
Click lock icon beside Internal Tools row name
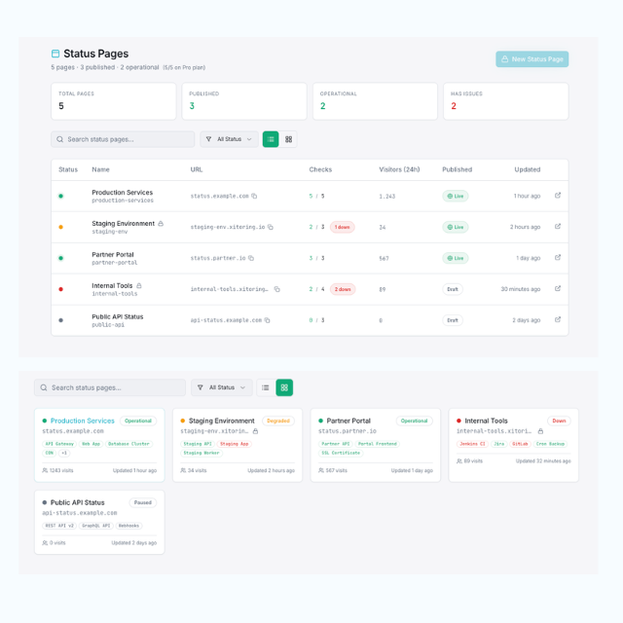point(139,285)
